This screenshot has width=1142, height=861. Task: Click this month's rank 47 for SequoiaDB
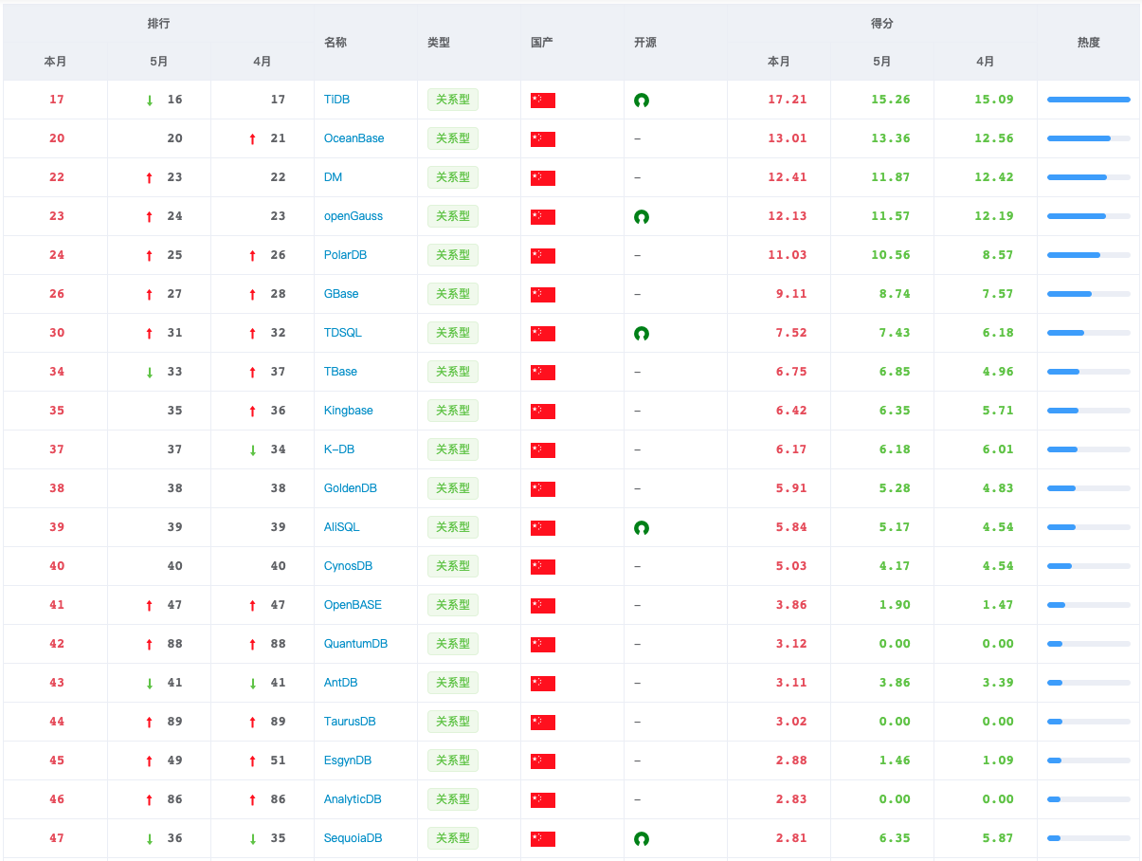[57, 838]
